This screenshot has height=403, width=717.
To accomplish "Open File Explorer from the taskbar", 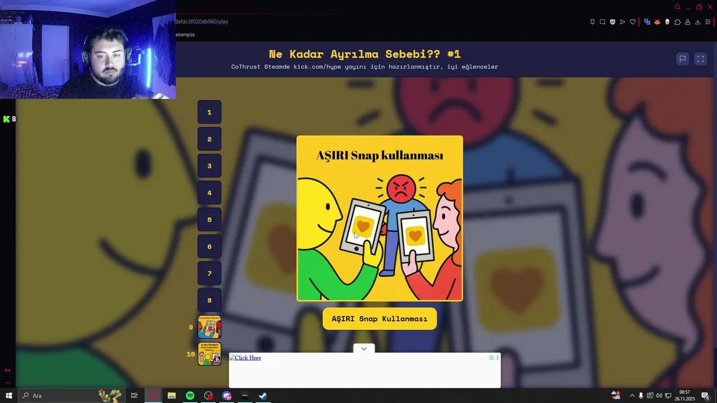I will 171,396.
